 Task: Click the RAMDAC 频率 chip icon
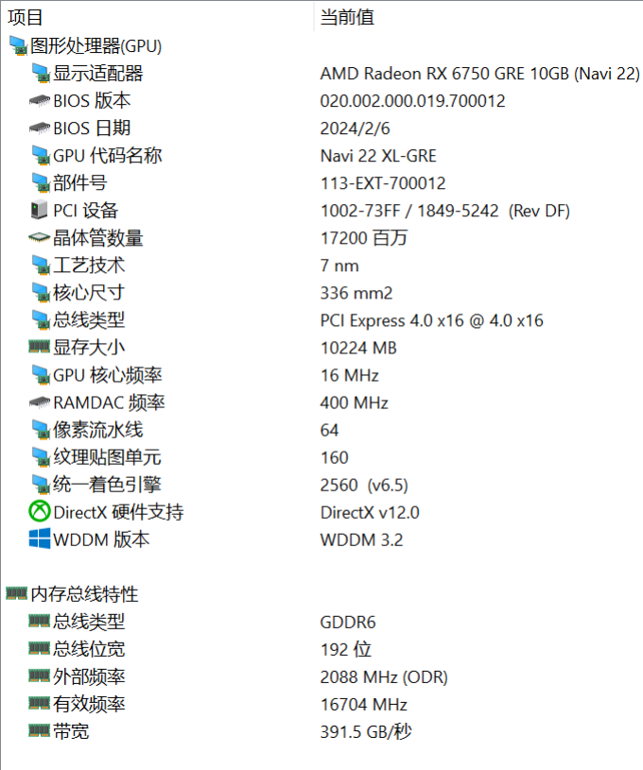point(40,402)
